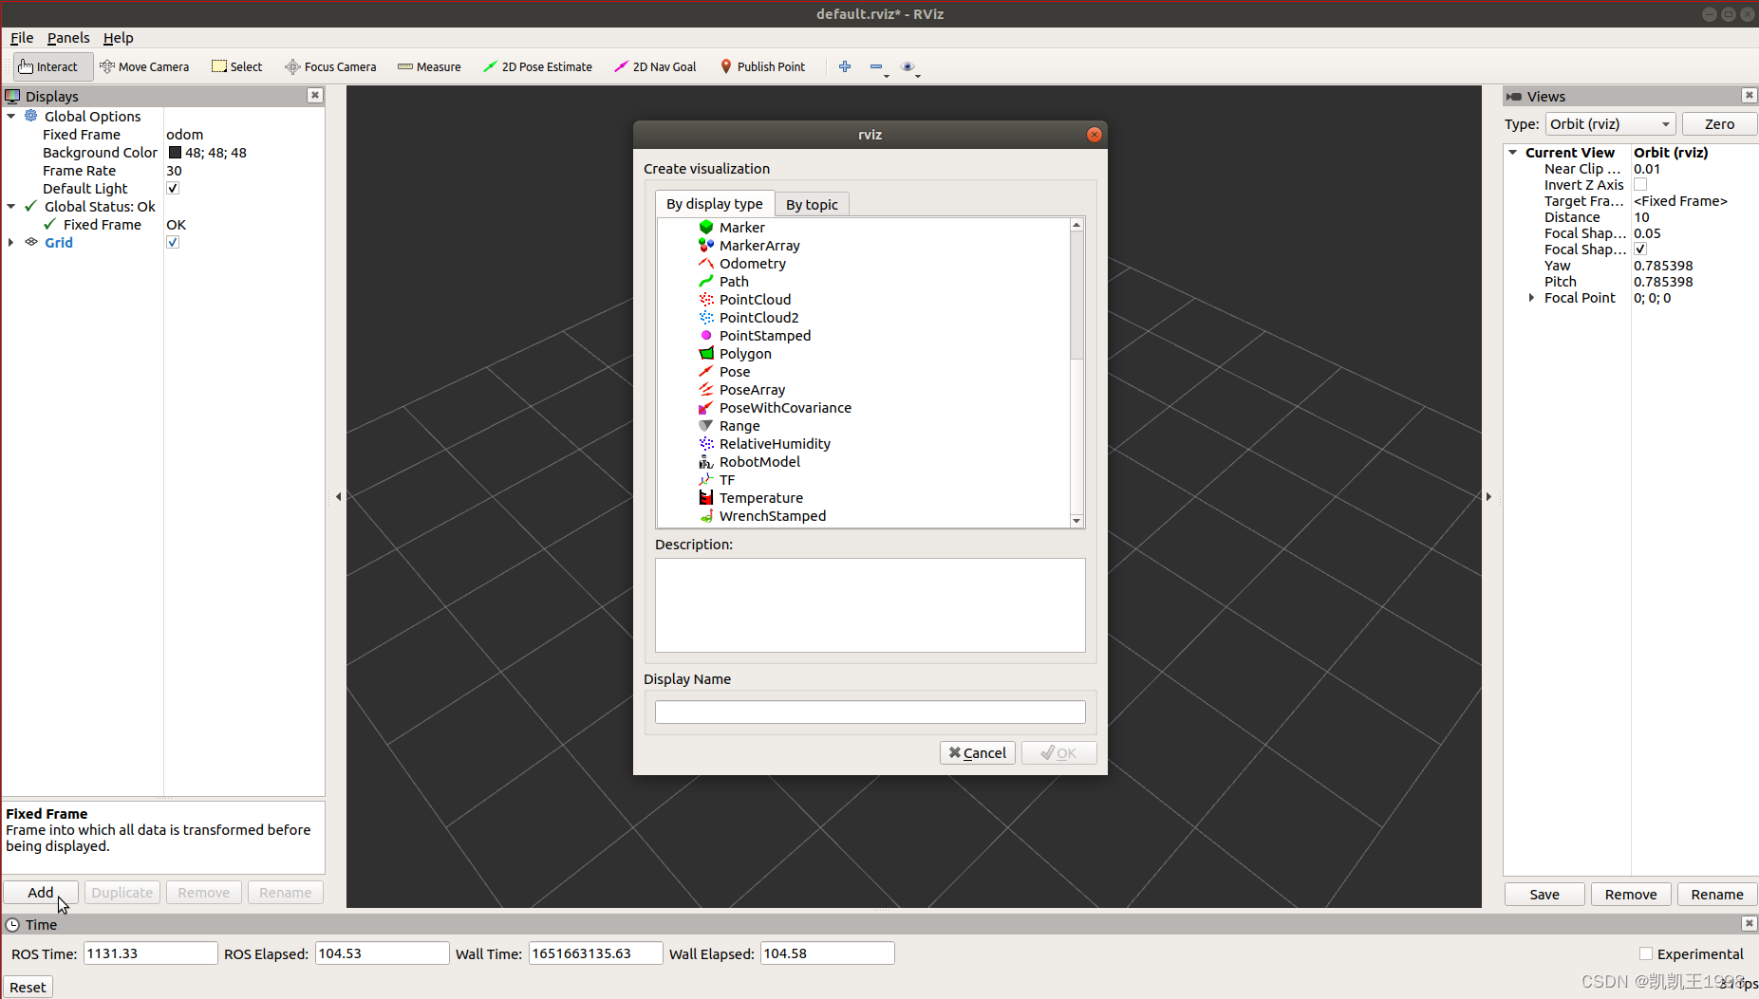
Task: Select the 2D Pose Estimate tool
Action: [x=537, y=66]
